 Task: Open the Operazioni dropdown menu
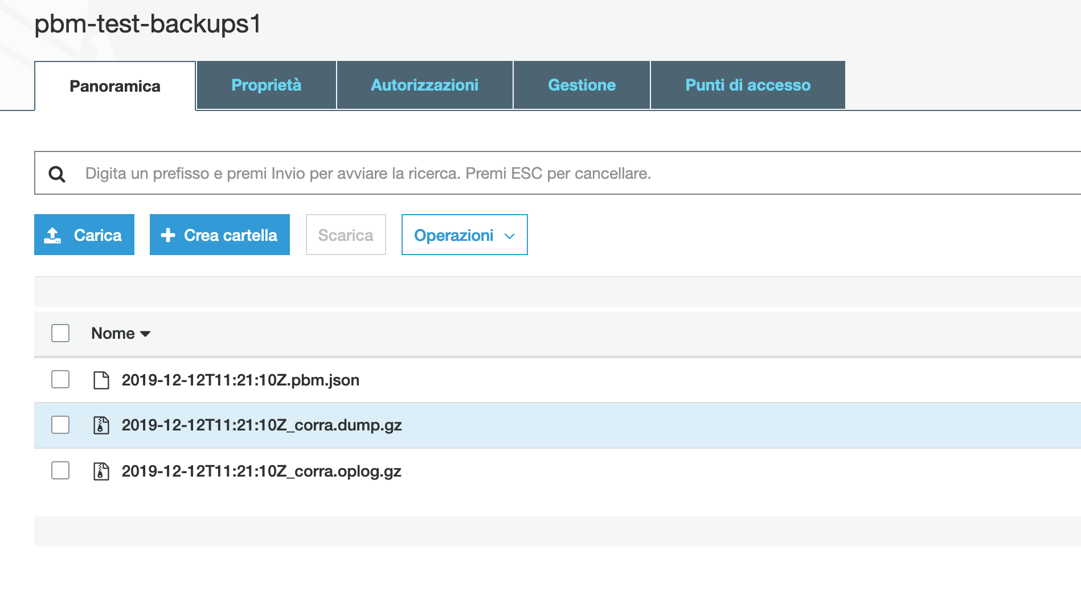click(x=464, y=235)
